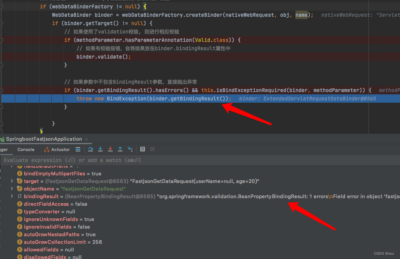Click the field icon of autoGrowNestedPaths
The image size is (400, 259).
(x=20, y=234)
